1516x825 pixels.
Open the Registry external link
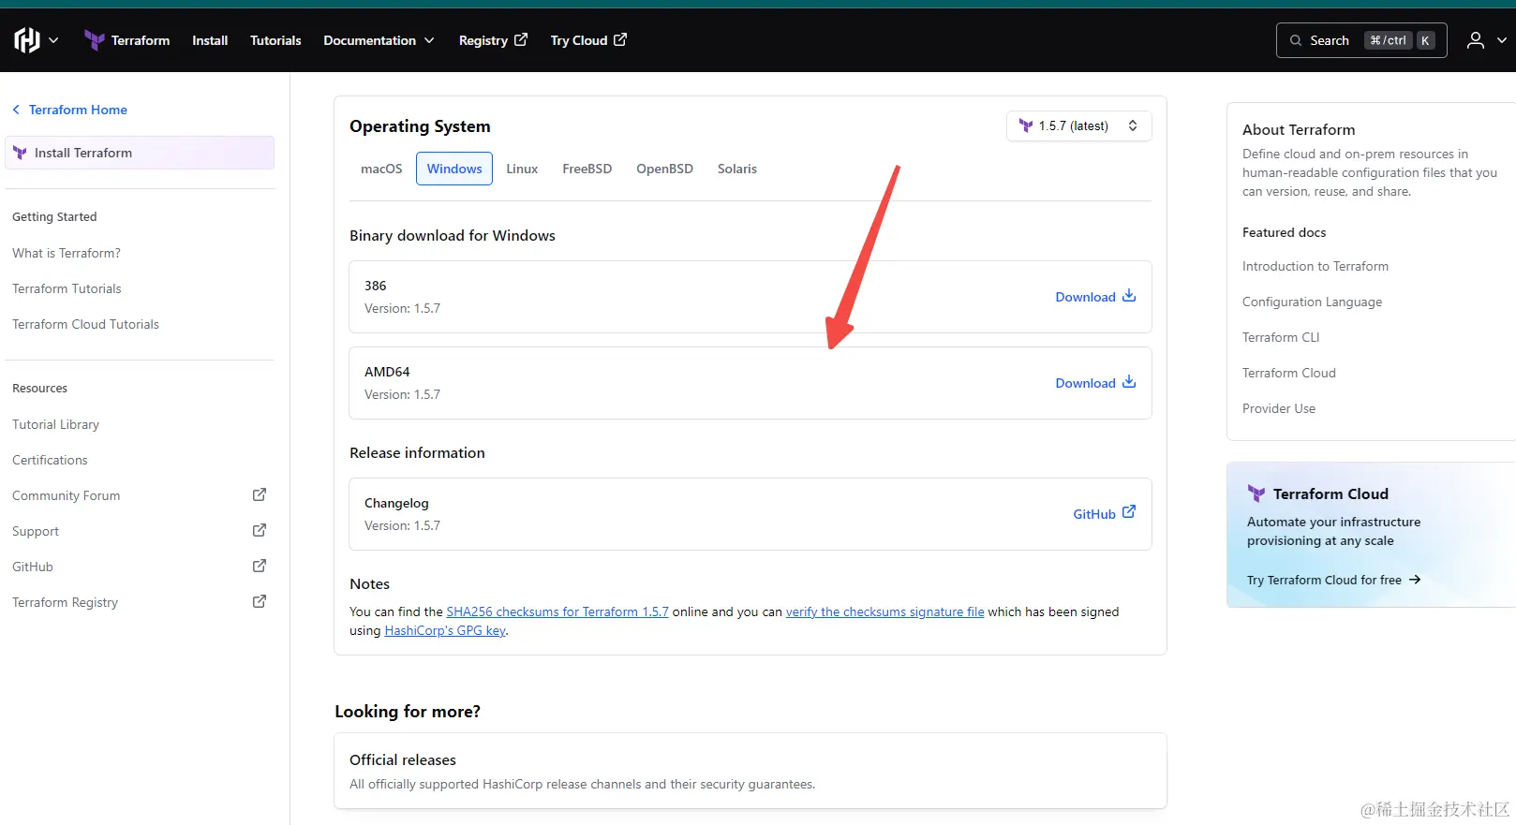(493, 40)
